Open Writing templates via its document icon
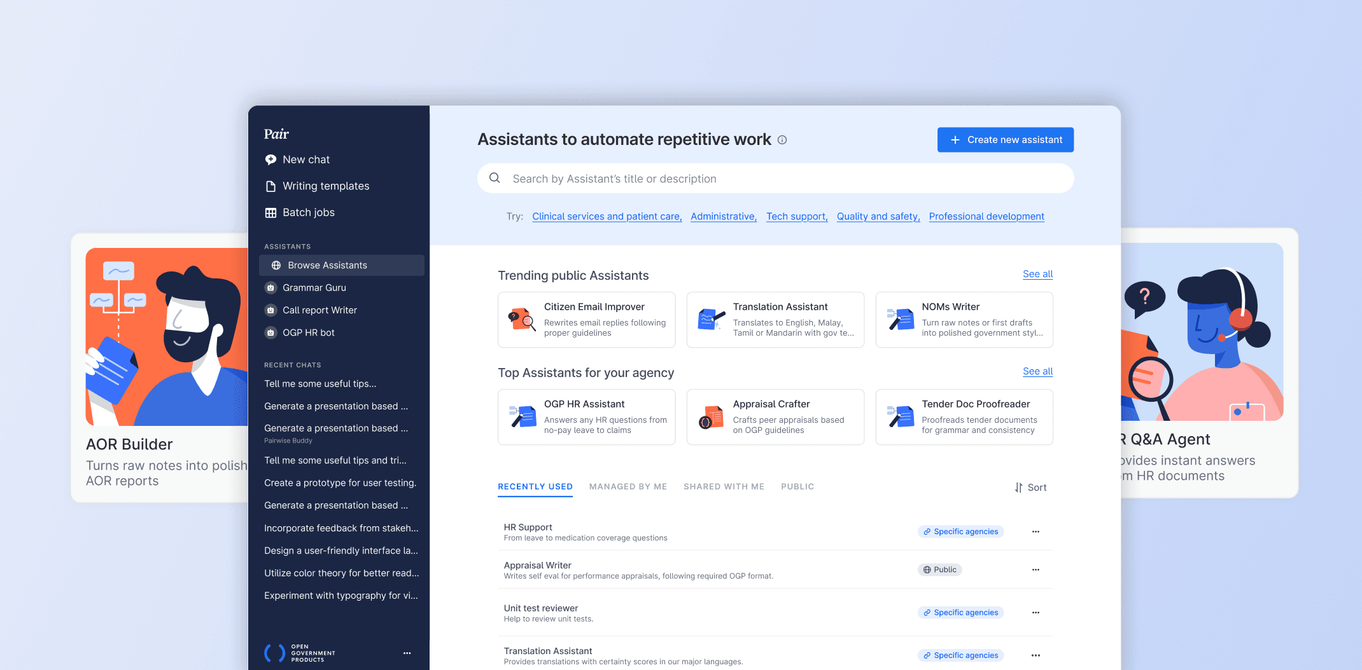The width and height of the screenshot is (1362, 670). (271, 186)
